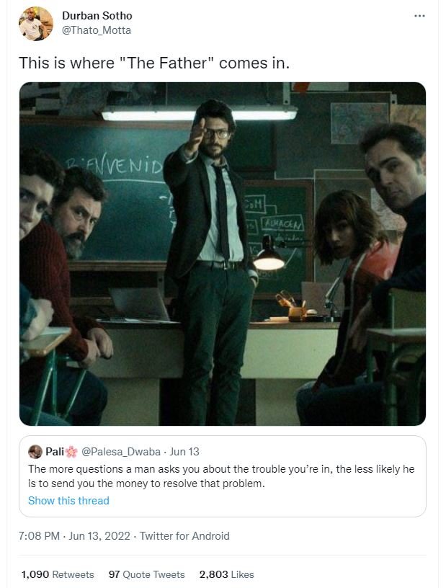Screen dimensions: 446x588
Task: Open the attached classroom image
Action: pos(223,254)
